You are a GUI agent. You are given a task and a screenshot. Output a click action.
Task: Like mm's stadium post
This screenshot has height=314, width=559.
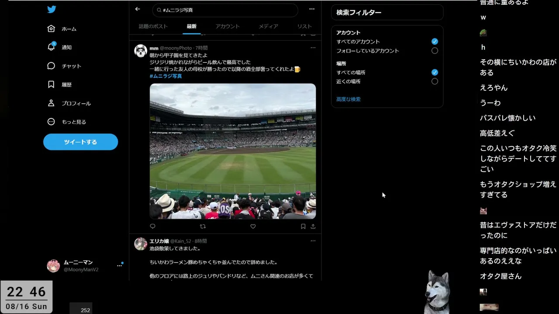click(x=253, y=226)
